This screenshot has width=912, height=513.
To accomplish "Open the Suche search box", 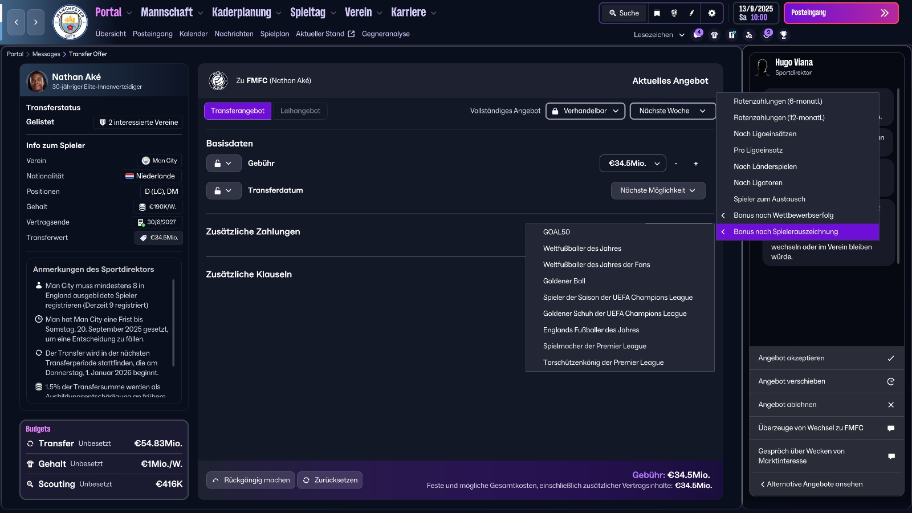I will click(x=623, y=13).
